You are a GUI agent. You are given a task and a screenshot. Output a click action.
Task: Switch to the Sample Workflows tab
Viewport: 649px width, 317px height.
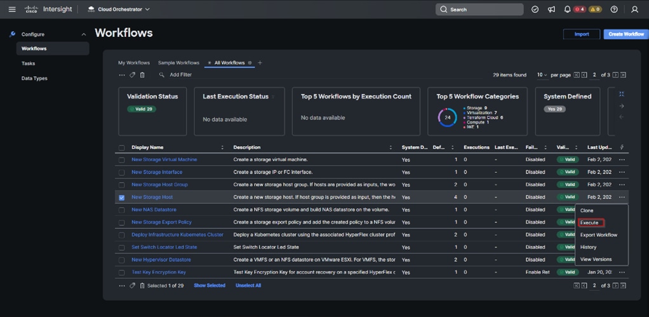pyautogui.click(x=178, y=63)
